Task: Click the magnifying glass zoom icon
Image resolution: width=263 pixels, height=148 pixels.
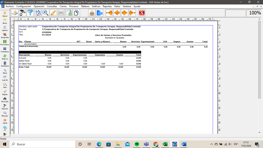Action: coord(45,13)
